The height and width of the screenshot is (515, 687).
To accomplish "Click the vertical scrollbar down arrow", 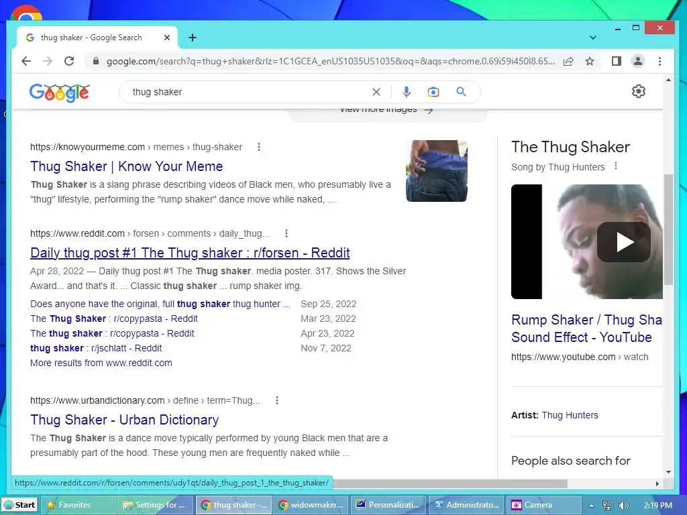I will tap(668, 472).
